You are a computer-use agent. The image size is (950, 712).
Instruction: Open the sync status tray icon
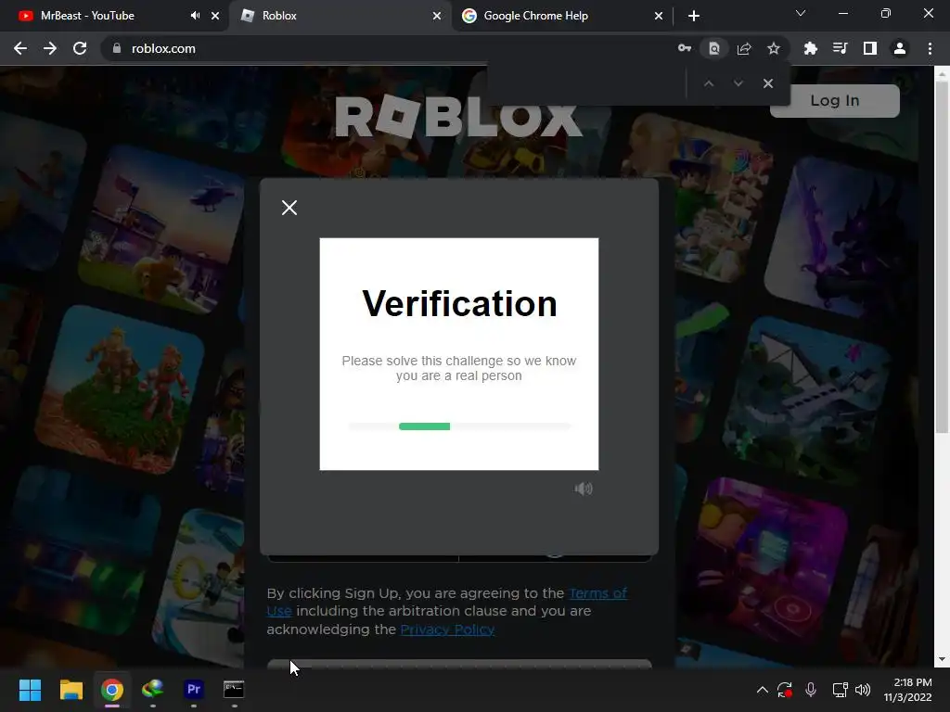(785, 690)
